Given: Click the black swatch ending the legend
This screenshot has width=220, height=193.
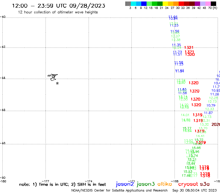Looking at the screenshot, I should click(213, 4).
